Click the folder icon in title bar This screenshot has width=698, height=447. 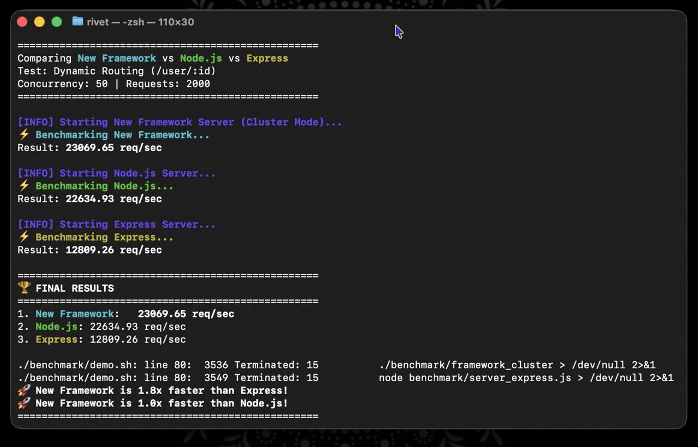click(78, 21)
